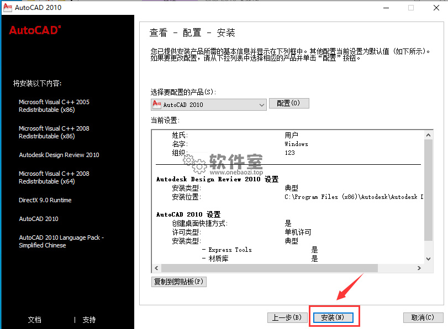Click scroll down arrow in settings list

click(x=428, y=259)
